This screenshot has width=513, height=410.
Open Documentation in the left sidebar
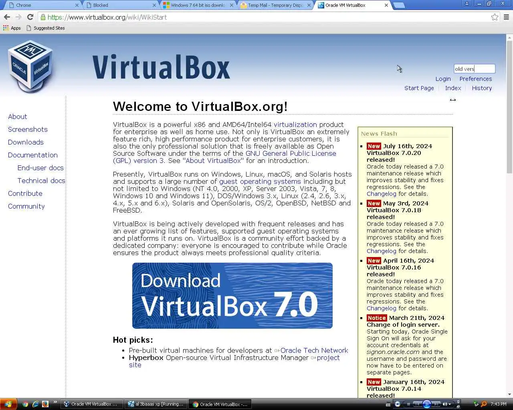click(x=33, y=155)
